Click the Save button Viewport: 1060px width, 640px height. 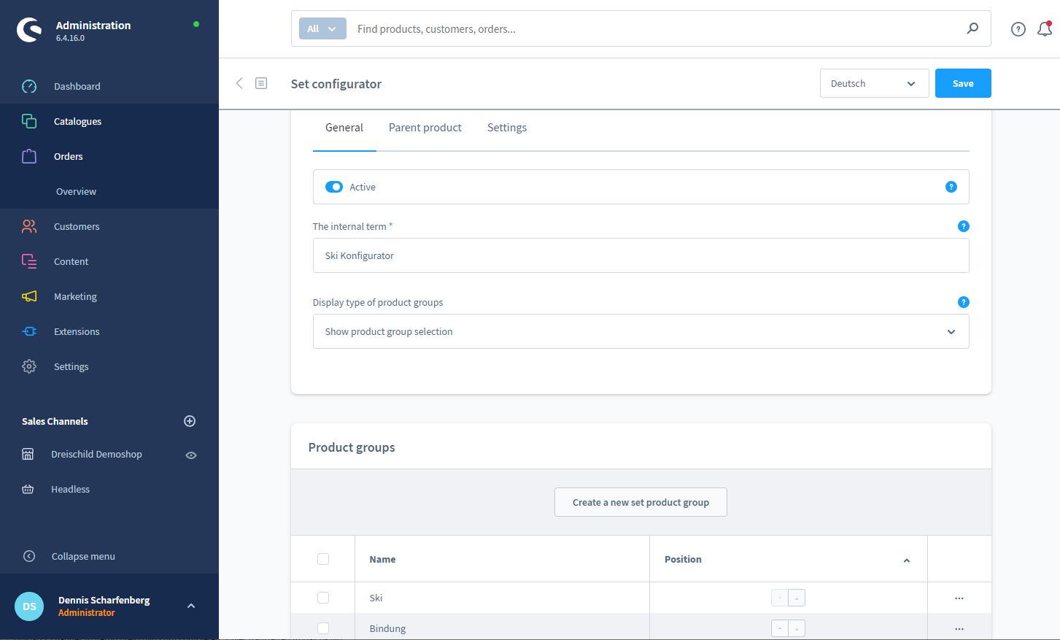(x=963, y=83)
